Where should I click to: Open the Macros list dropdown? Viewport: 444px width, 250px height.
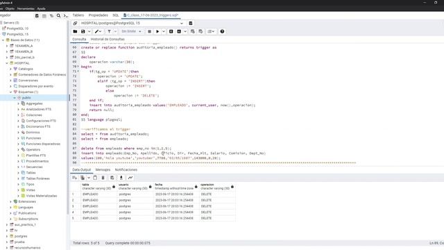[211, 31]
